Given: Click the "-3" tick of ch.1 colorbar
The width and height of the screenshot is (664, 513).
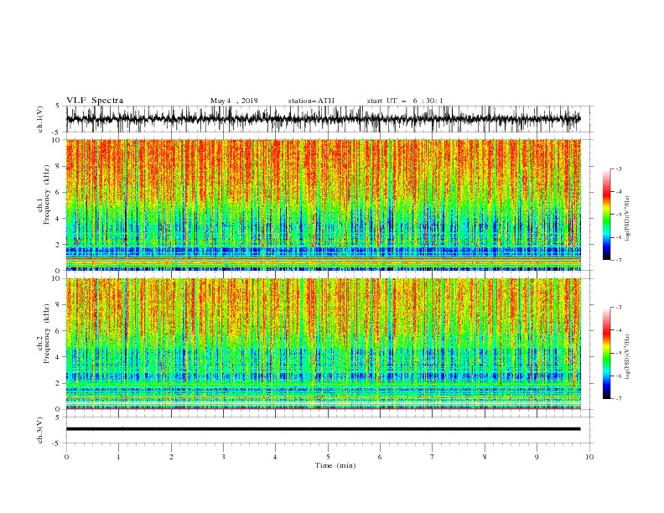Looking at the screenshot, I should [619, 168].
